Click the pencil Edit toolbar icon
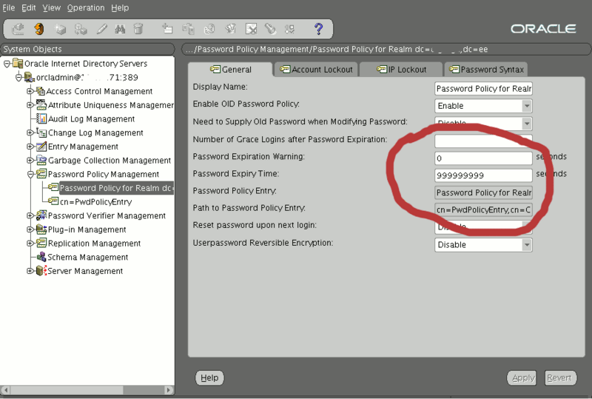 tap(101, 29)
